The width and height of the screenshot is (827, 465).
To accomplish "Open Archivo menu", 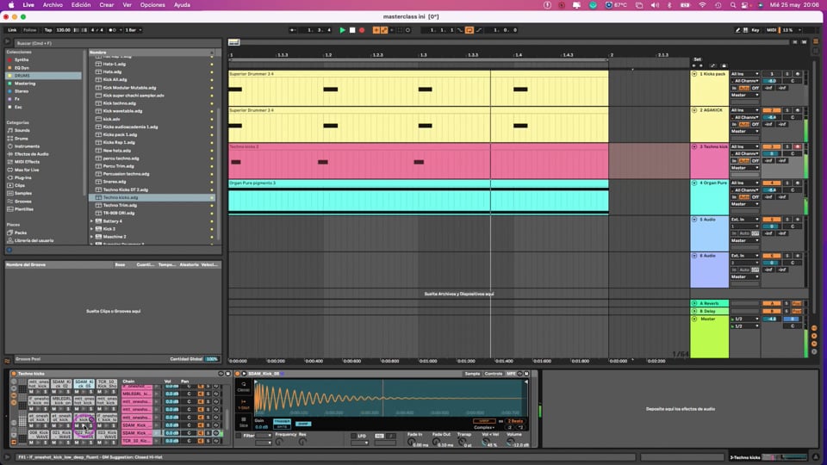I will [x=53, y=5].
